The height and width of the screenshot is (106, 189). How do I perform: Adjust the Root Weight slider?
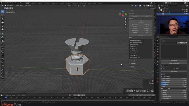pyautogui.click(x=174, y=85)
